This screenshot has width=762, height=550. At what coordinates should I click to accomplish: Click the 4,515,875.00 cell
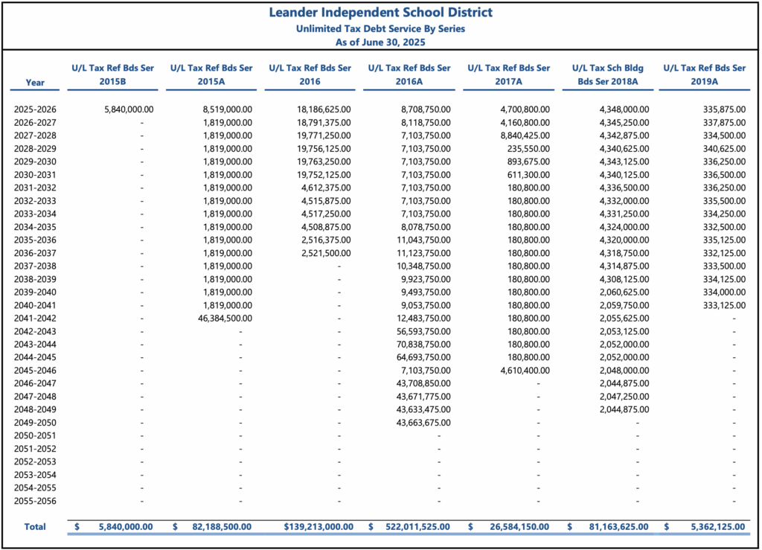[x=326, y=201]
